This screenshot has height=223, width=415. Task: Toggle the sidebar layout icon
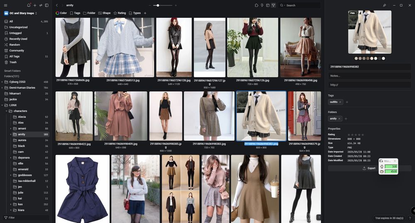pyautogui.click(x=47, y=5)
